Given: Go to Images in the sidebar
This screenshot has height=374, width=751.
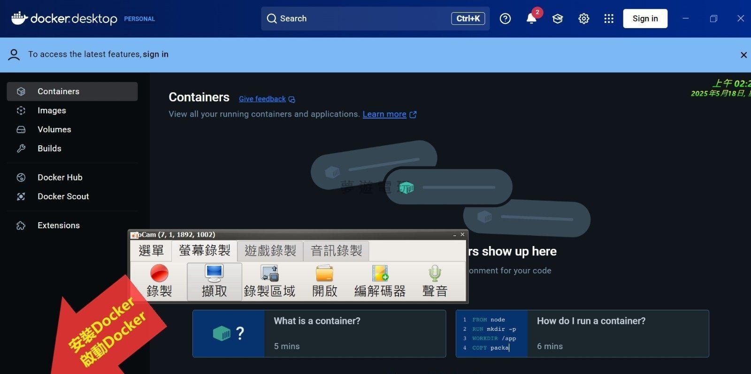Looking at the screenshot, I should (52, 111).
